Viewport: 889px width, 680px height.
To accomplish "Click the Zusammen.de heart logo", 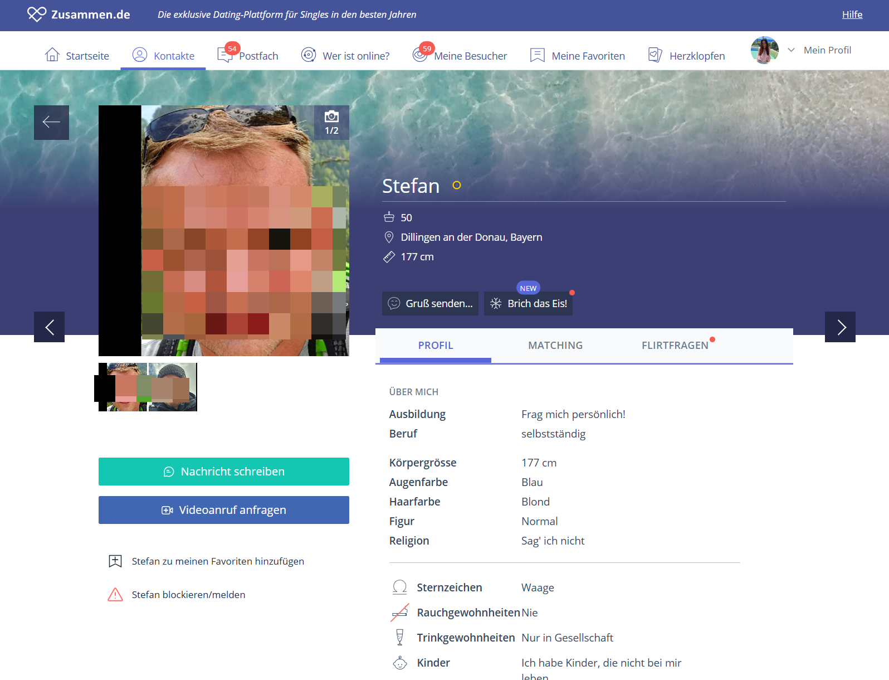I will click(x=37, y=14).
